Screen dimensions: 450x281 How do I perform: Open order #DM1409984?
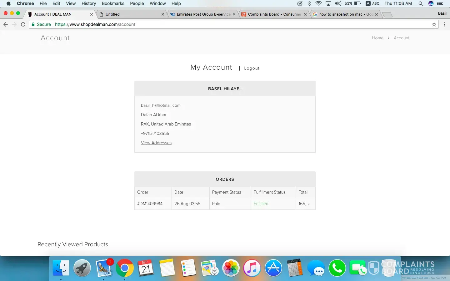[x=150, y=204]
